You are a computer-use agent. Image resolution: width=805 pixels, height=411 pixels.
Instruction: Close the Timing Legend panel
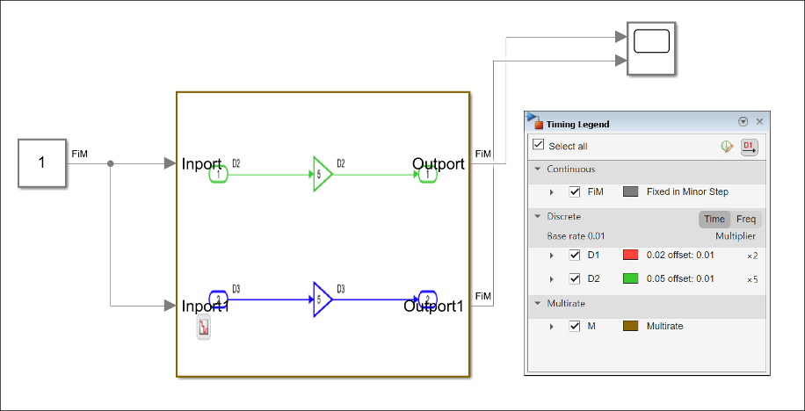[760, 121]
